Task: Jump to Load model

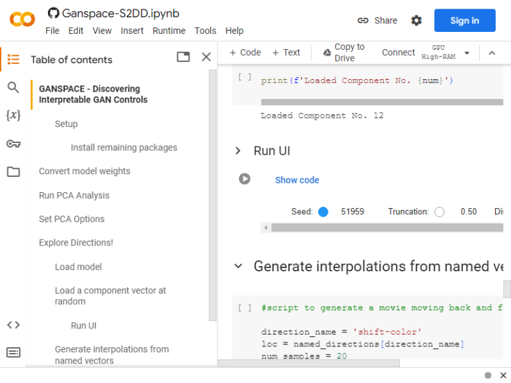Action: pyautogui.click(x=79, y=267)
